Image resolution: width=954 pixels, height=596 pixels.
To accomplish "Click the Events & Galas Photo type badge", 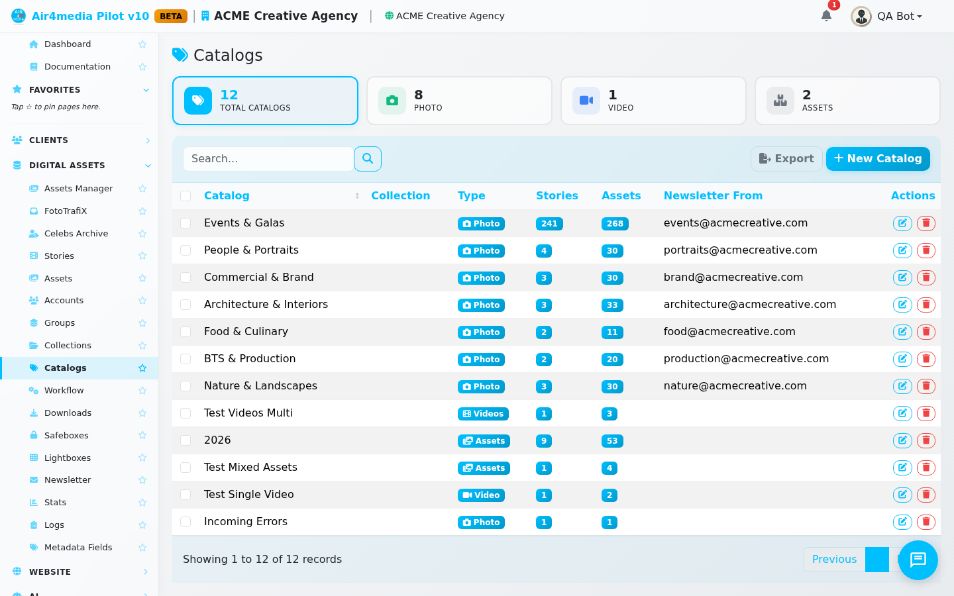I will click(x=481, y=224).
